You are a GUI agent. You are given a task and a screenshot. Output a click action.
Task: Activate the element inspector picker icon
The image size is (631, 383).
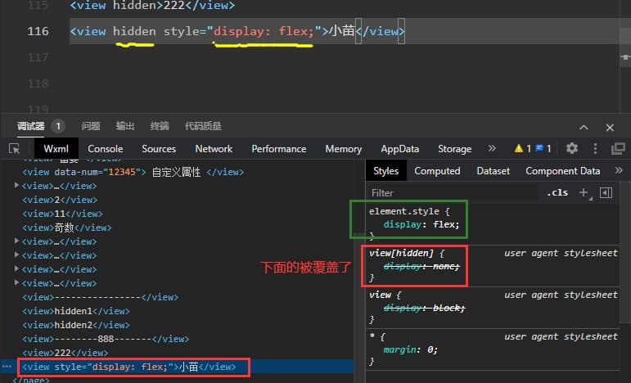15,148
